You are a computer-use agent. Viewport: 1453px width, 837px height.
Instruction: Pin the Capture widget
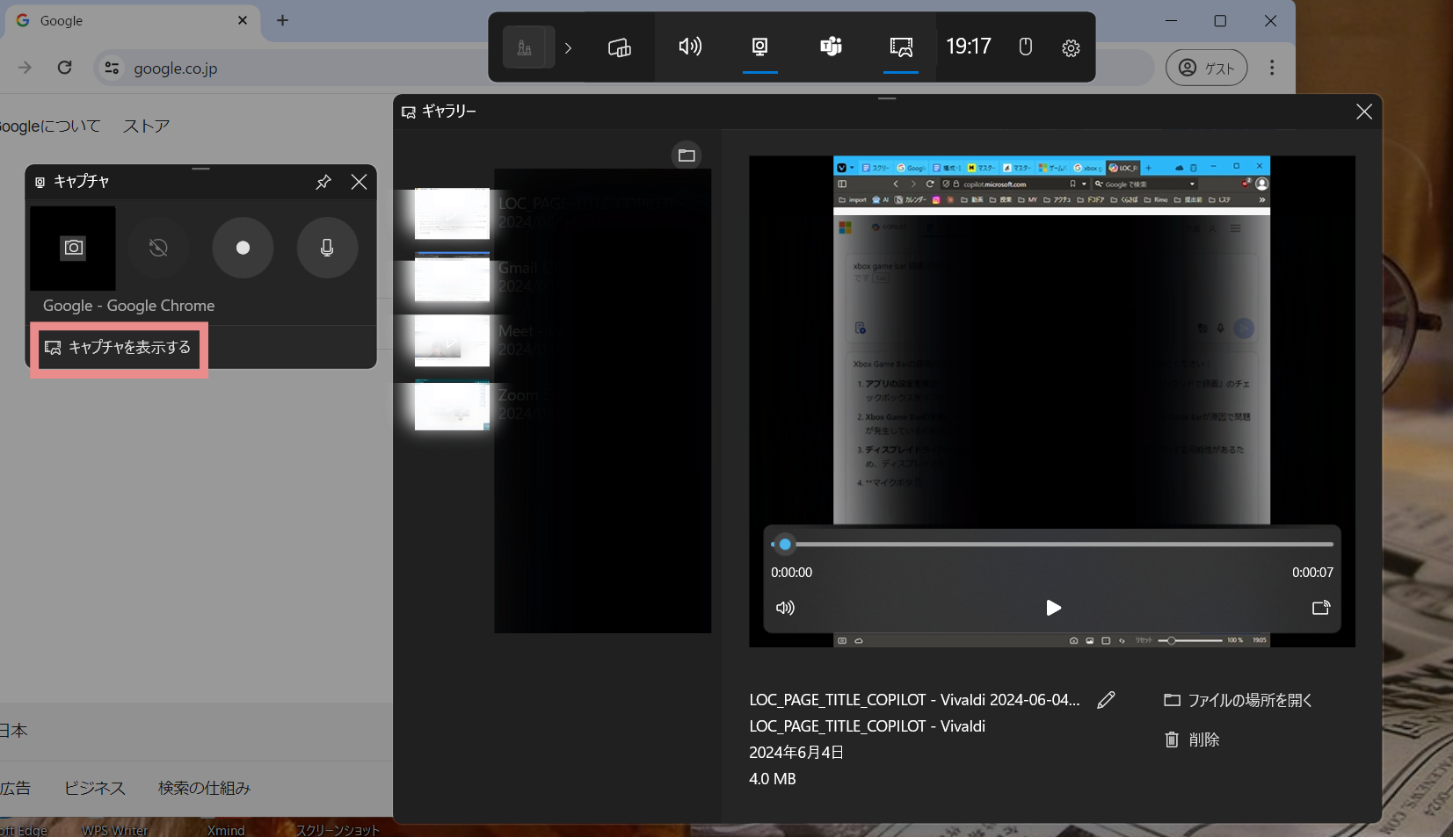(323, 182)
